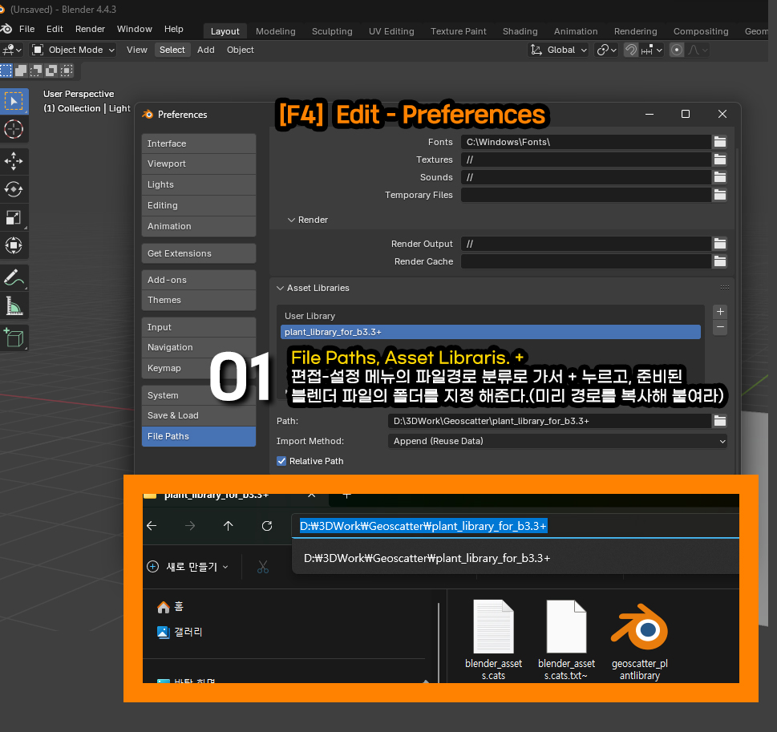Remove the selected asset library

point(721,327)
